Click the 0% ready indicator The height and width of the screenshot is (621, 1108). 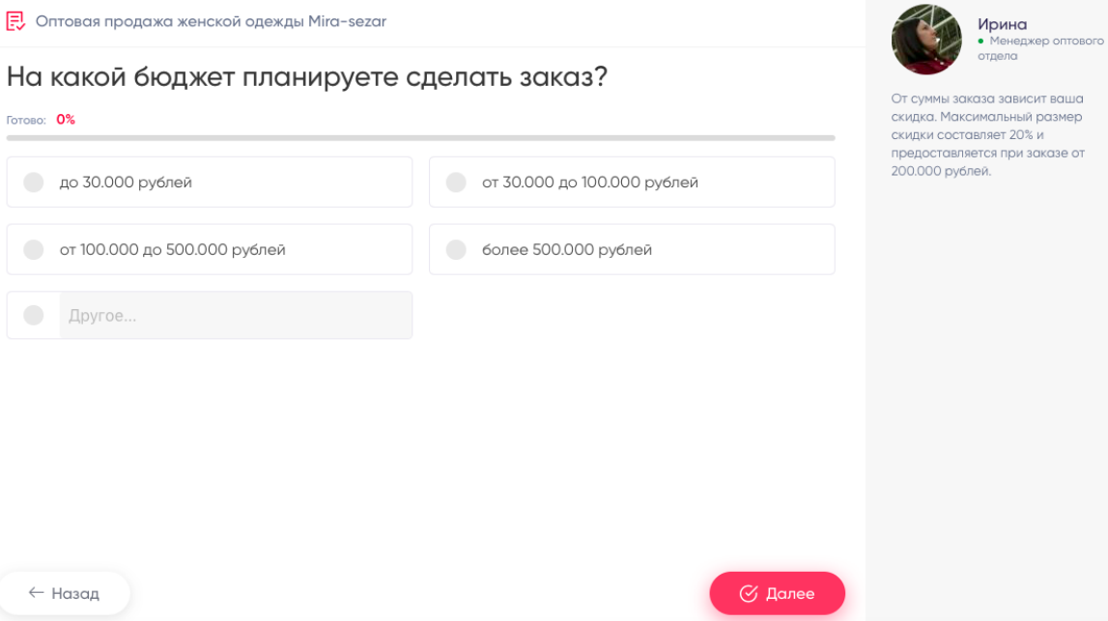click(x=66, y=120)
